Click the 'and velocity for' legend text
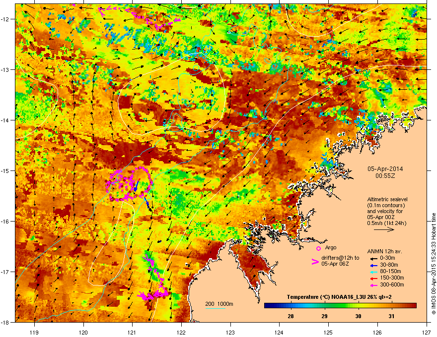The image size is (437, 337). tap(384, 211)
